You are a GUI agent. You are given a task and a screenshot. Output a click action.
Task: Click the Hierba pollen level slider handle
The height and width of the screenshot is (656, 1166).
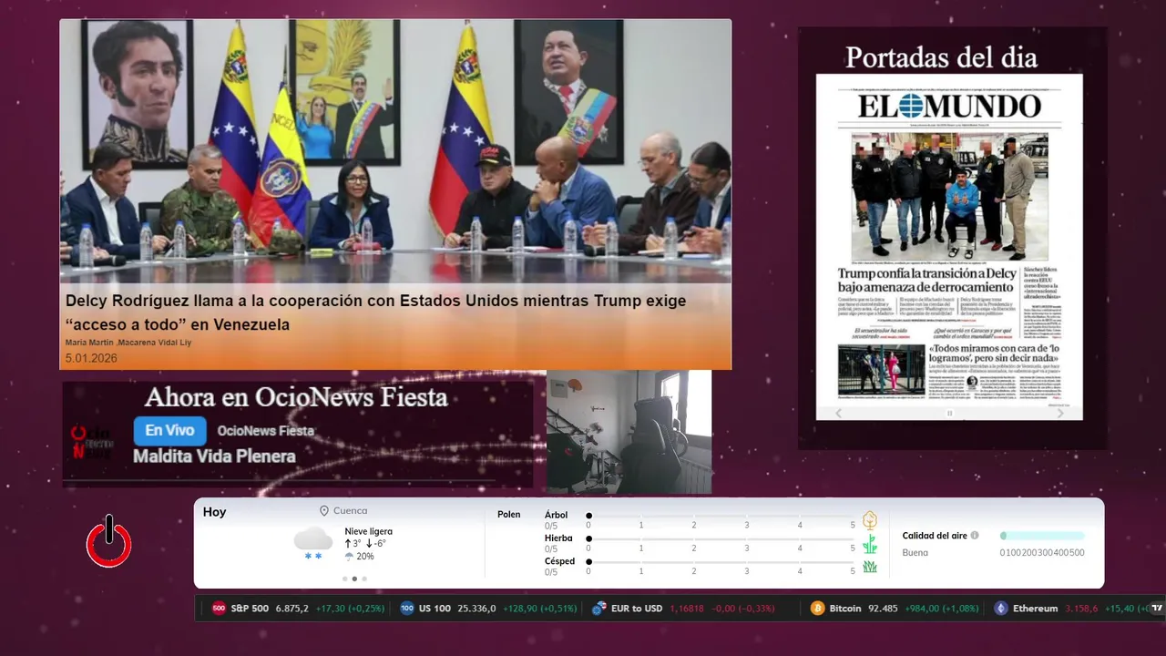(x=589, y=539)
